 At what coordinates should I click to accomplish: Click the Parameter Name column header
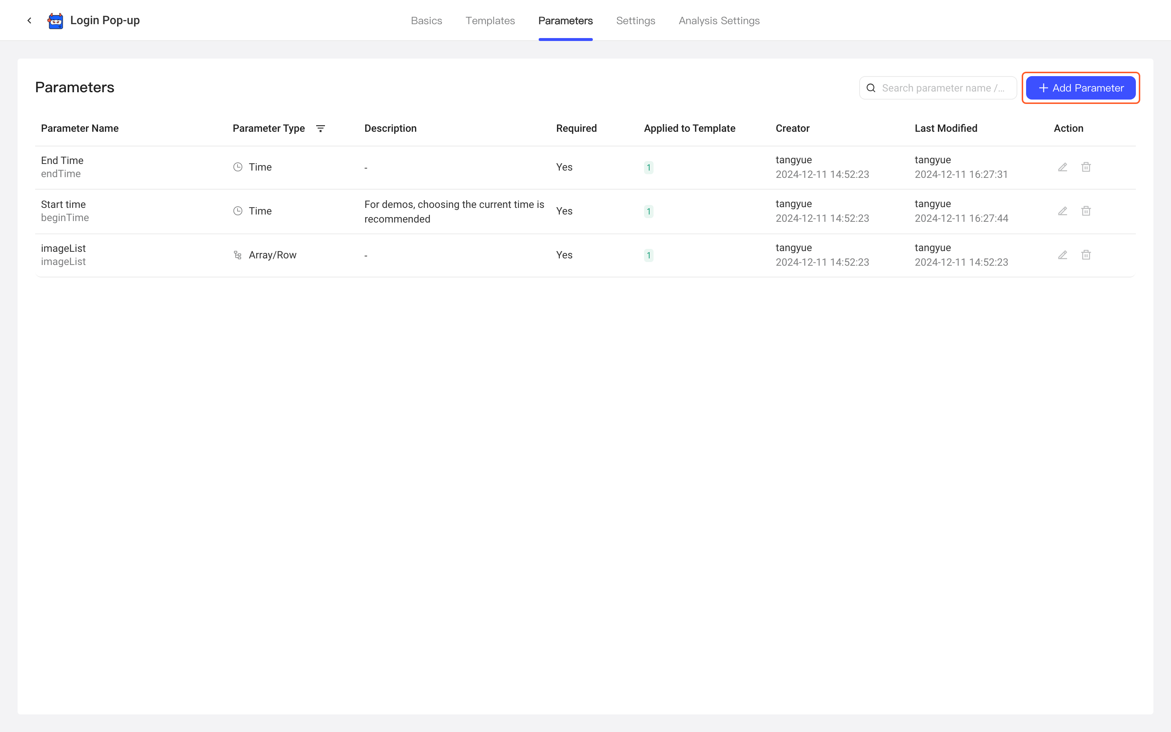point(80,128)
